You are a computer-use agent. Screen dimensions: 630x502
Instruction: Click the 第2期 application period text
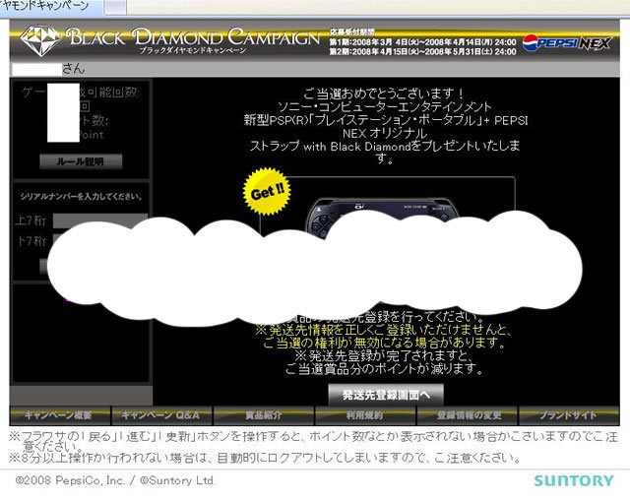pyautogui.click(x=422, y=51)
